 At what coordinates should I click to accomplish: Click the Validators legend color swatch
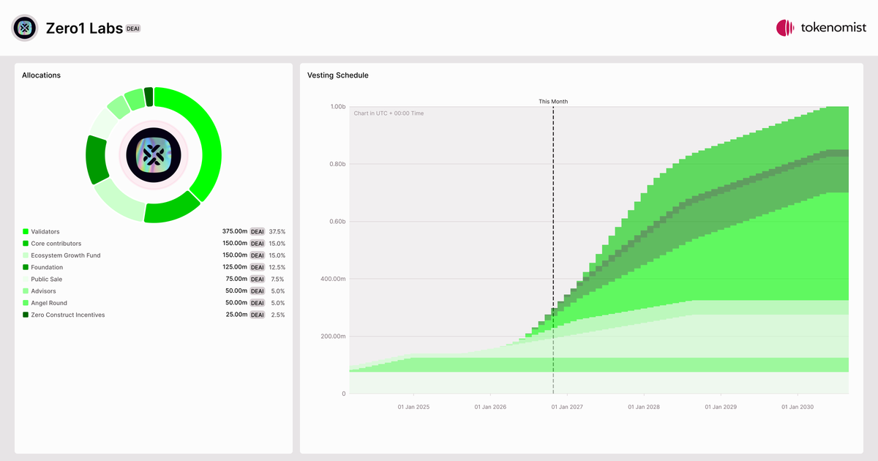click(x=26, y=231)
